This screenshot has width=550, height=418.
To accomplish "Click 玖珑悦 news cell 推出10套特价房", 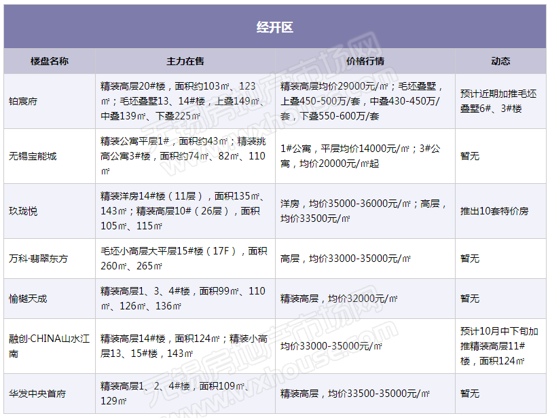I will (494, 211).
